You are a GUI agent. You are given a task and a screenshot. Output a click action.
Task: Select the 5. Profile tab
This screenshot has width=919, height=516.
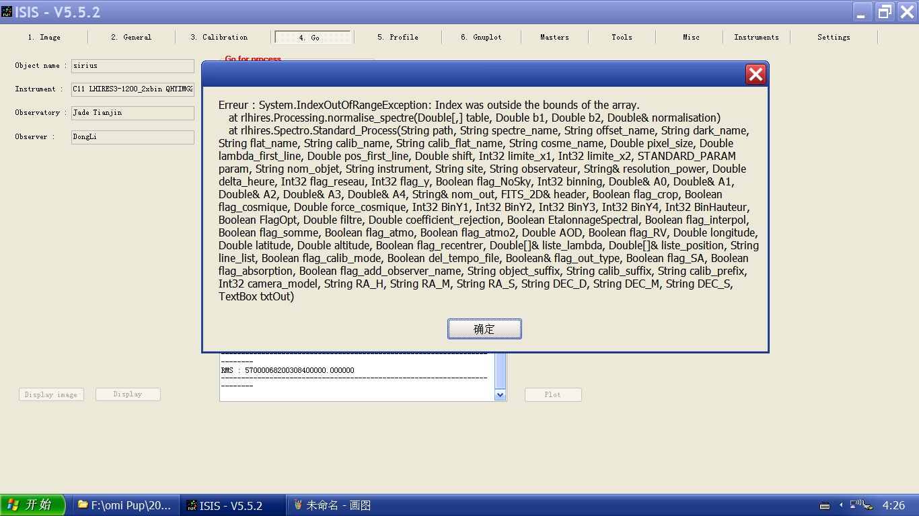[398, 38]
